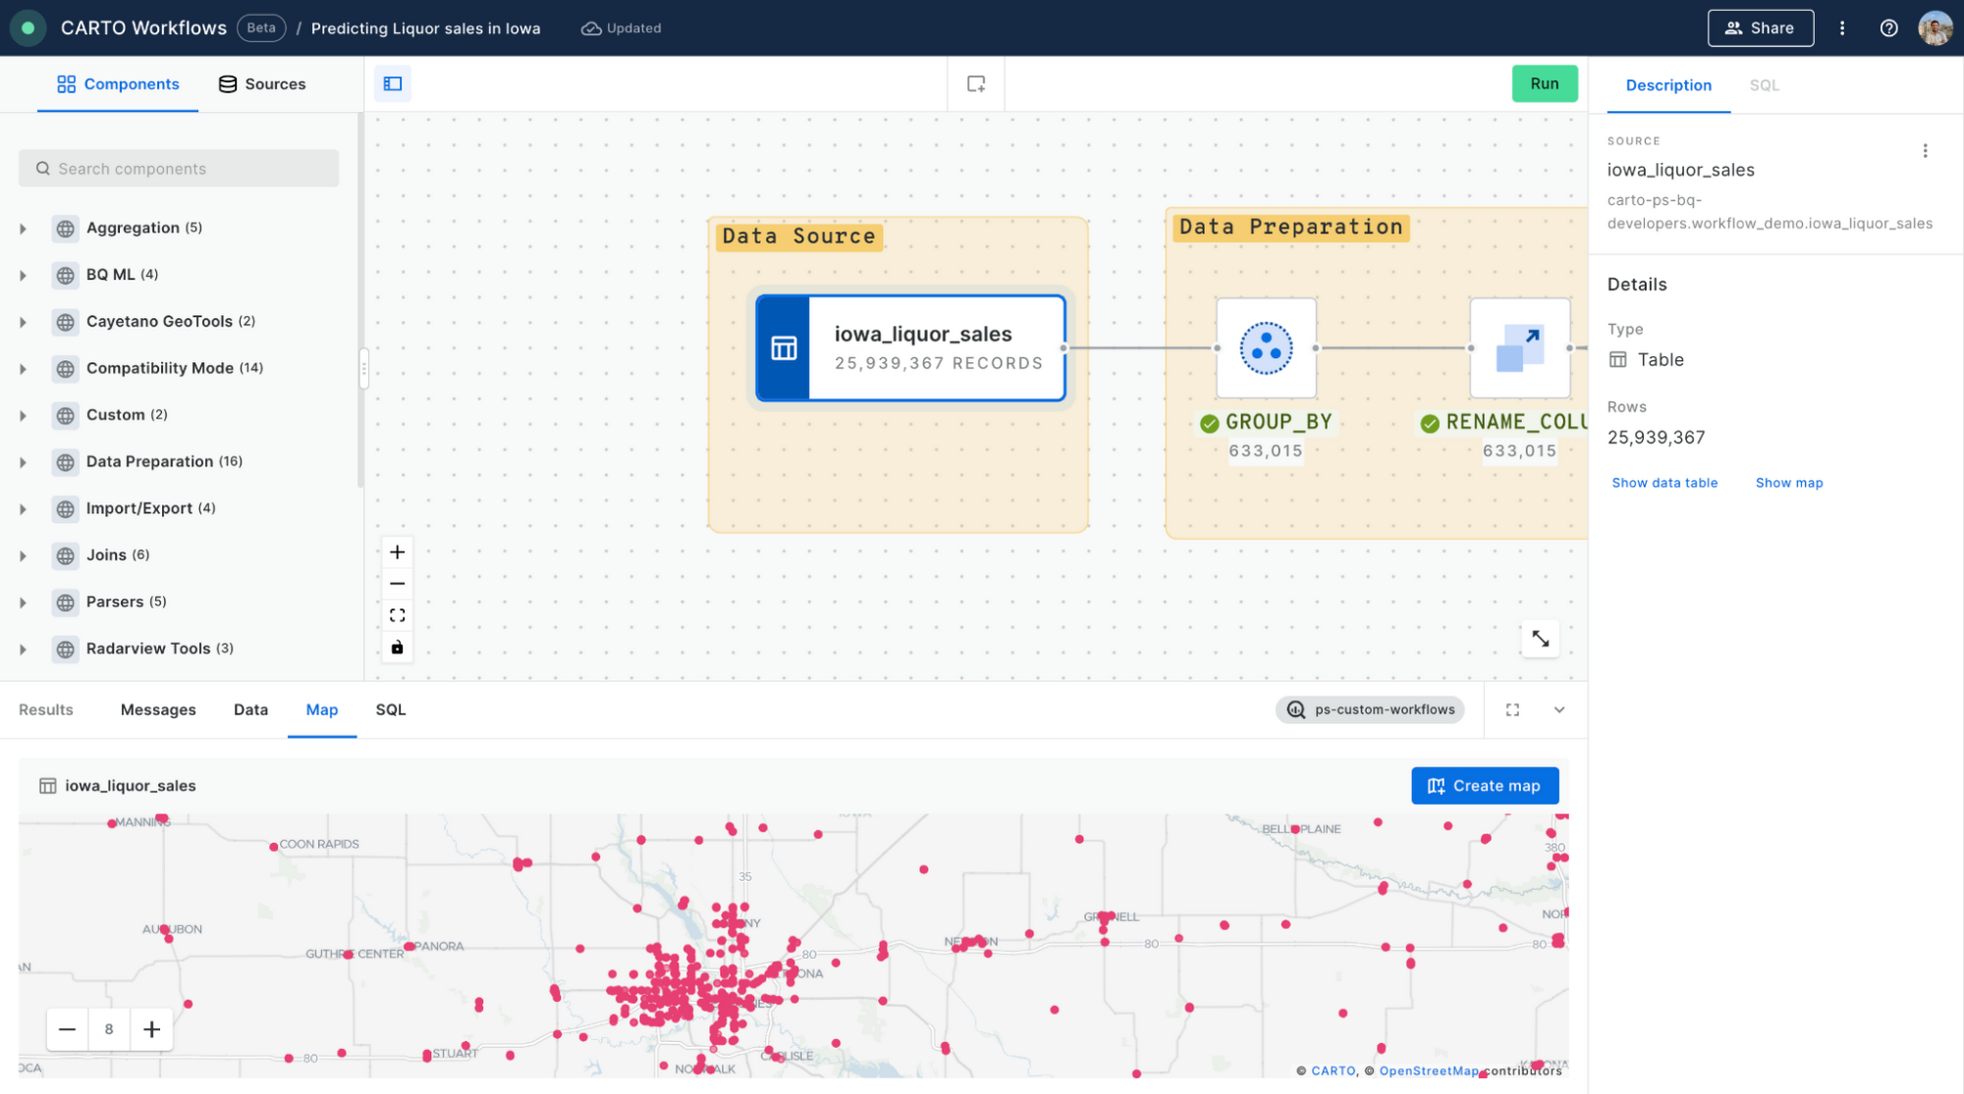The image size is (1964, 1094).
Task: Click the iowa_liquor_sales table icon
Action: (785, 346)
